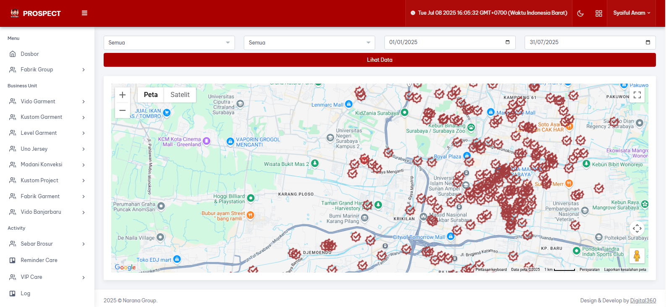Click the Dasbor home icon
Image resolution: width=666 pixels, height=307 pixels.
[x=13, y=54]
